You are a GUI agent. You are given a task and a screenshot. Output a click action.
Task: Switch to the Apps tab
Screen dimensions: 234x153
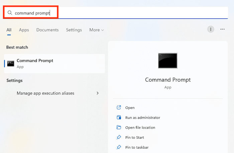[24, 30]
